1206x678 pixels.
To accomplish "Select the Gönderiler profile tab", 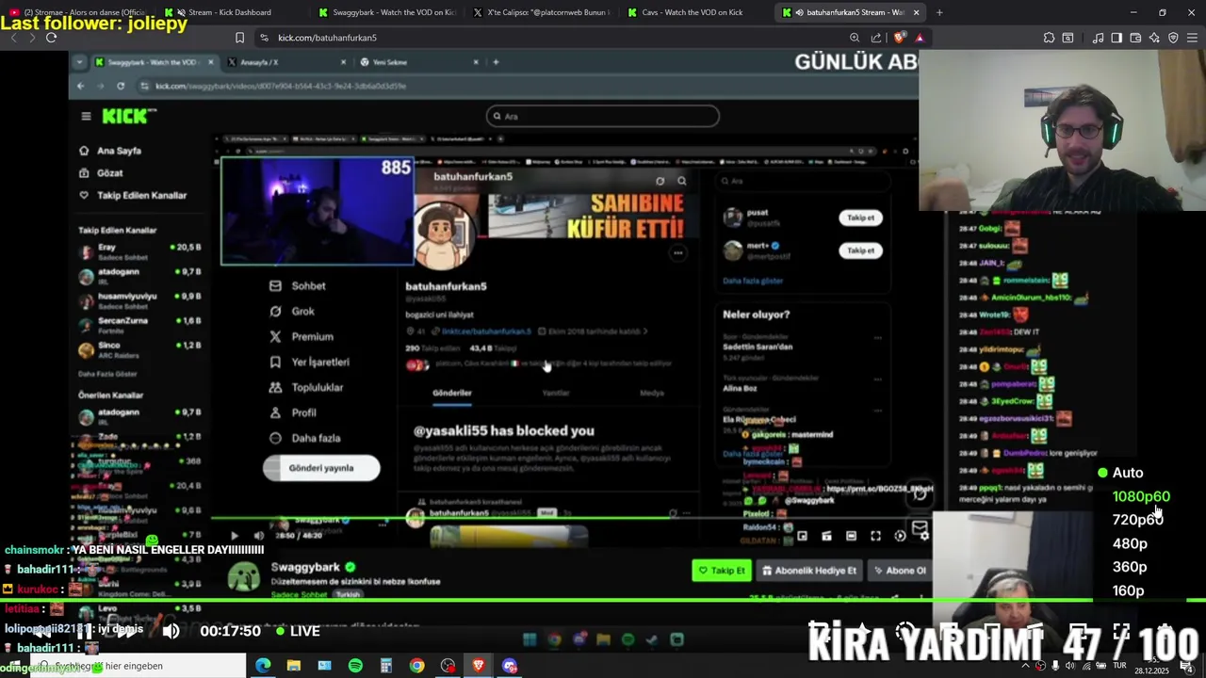I will point(452,393).
